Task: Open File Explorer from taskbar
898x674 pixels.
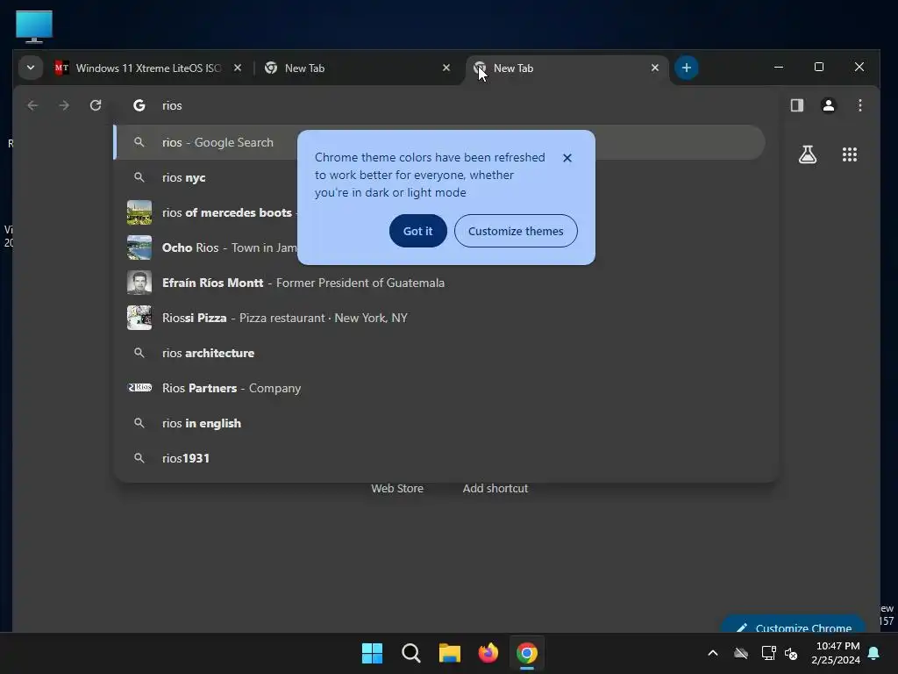Action: tap(450, 653)
